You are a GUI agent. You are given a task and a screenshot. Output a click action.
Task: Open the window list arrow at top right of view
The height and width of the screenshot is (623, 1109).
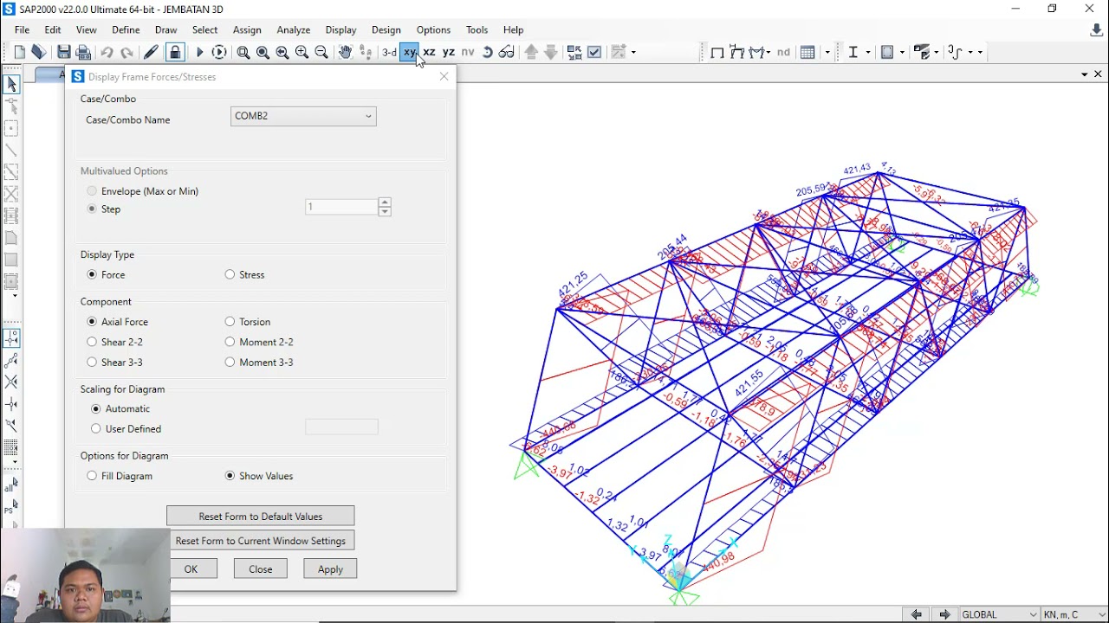(x=1085, y=74)
